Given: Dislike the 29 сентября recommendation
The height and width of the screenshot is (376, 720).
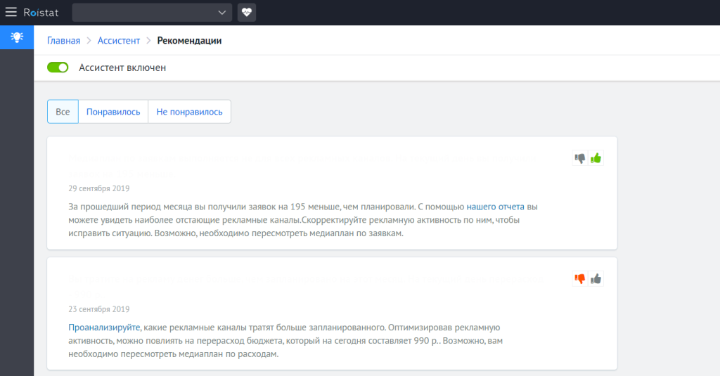Looking at the screenshot, I should 580,158.
